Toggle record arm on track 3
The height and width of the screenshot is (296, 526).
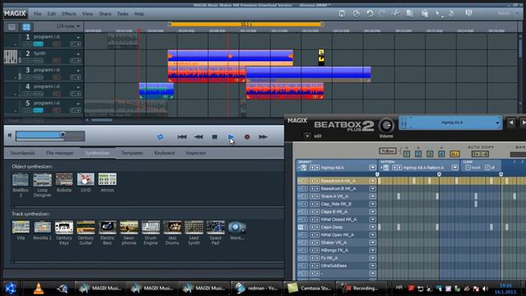coord(57,77)
